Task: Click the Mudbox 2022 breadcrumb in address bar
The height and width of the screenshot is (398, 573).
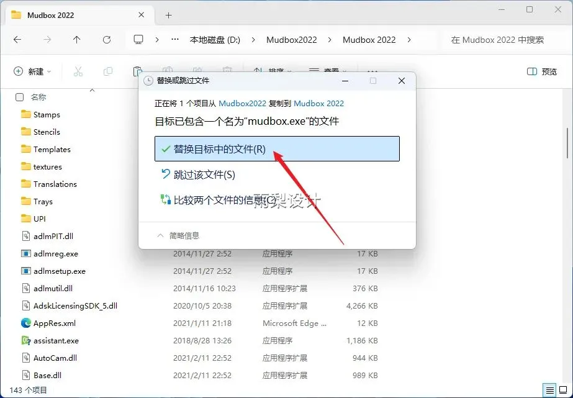Action: pyautogui.click(x=369, y=40)
